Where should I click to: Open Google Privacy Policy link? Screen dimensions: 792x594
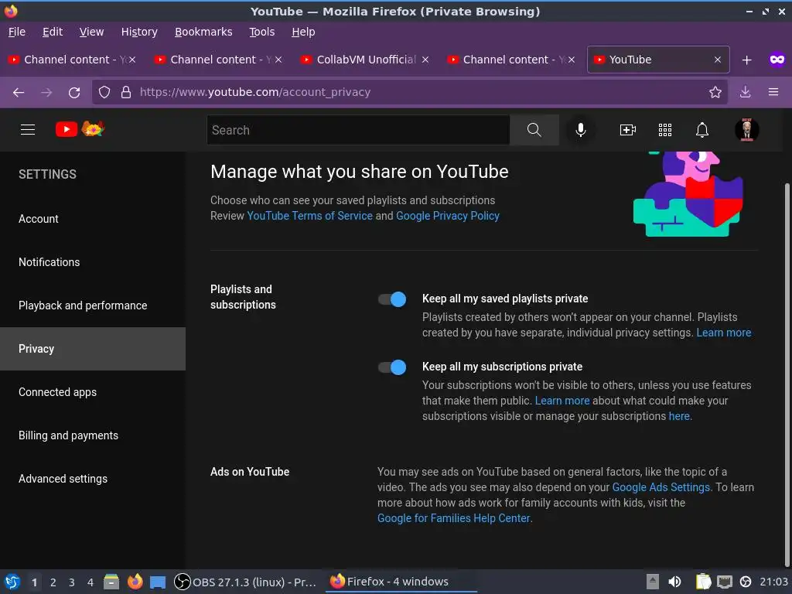tap(448, 216)
